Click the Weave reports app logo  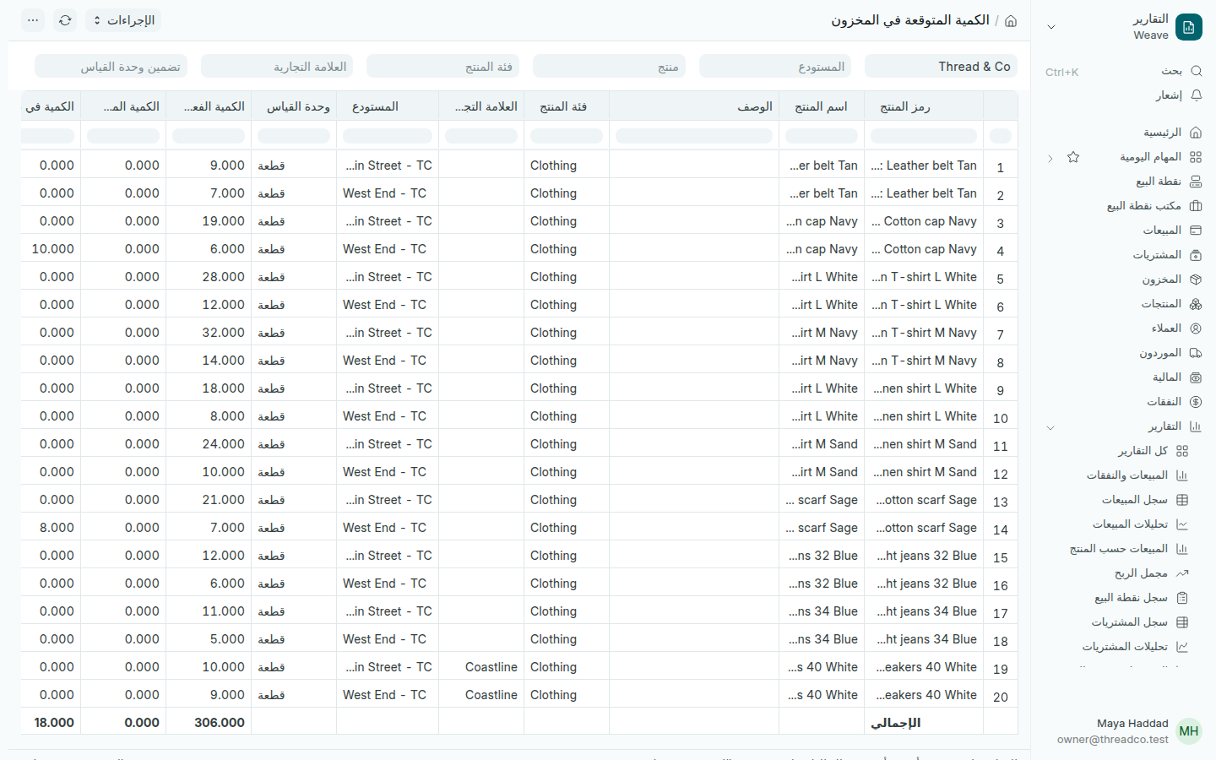tap(1189, 27)
